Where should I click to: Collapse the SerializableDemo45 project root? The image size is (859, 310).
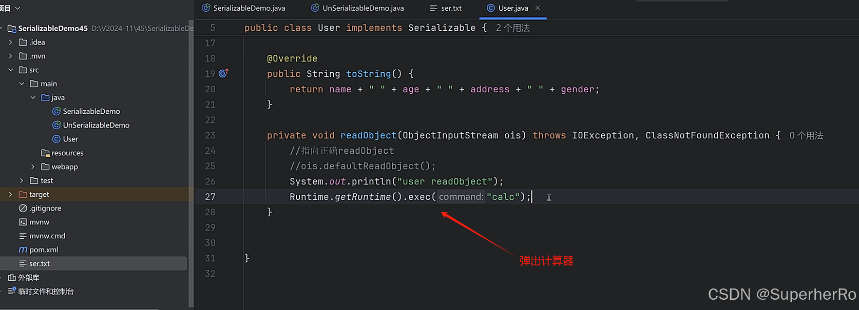[1, 28]
